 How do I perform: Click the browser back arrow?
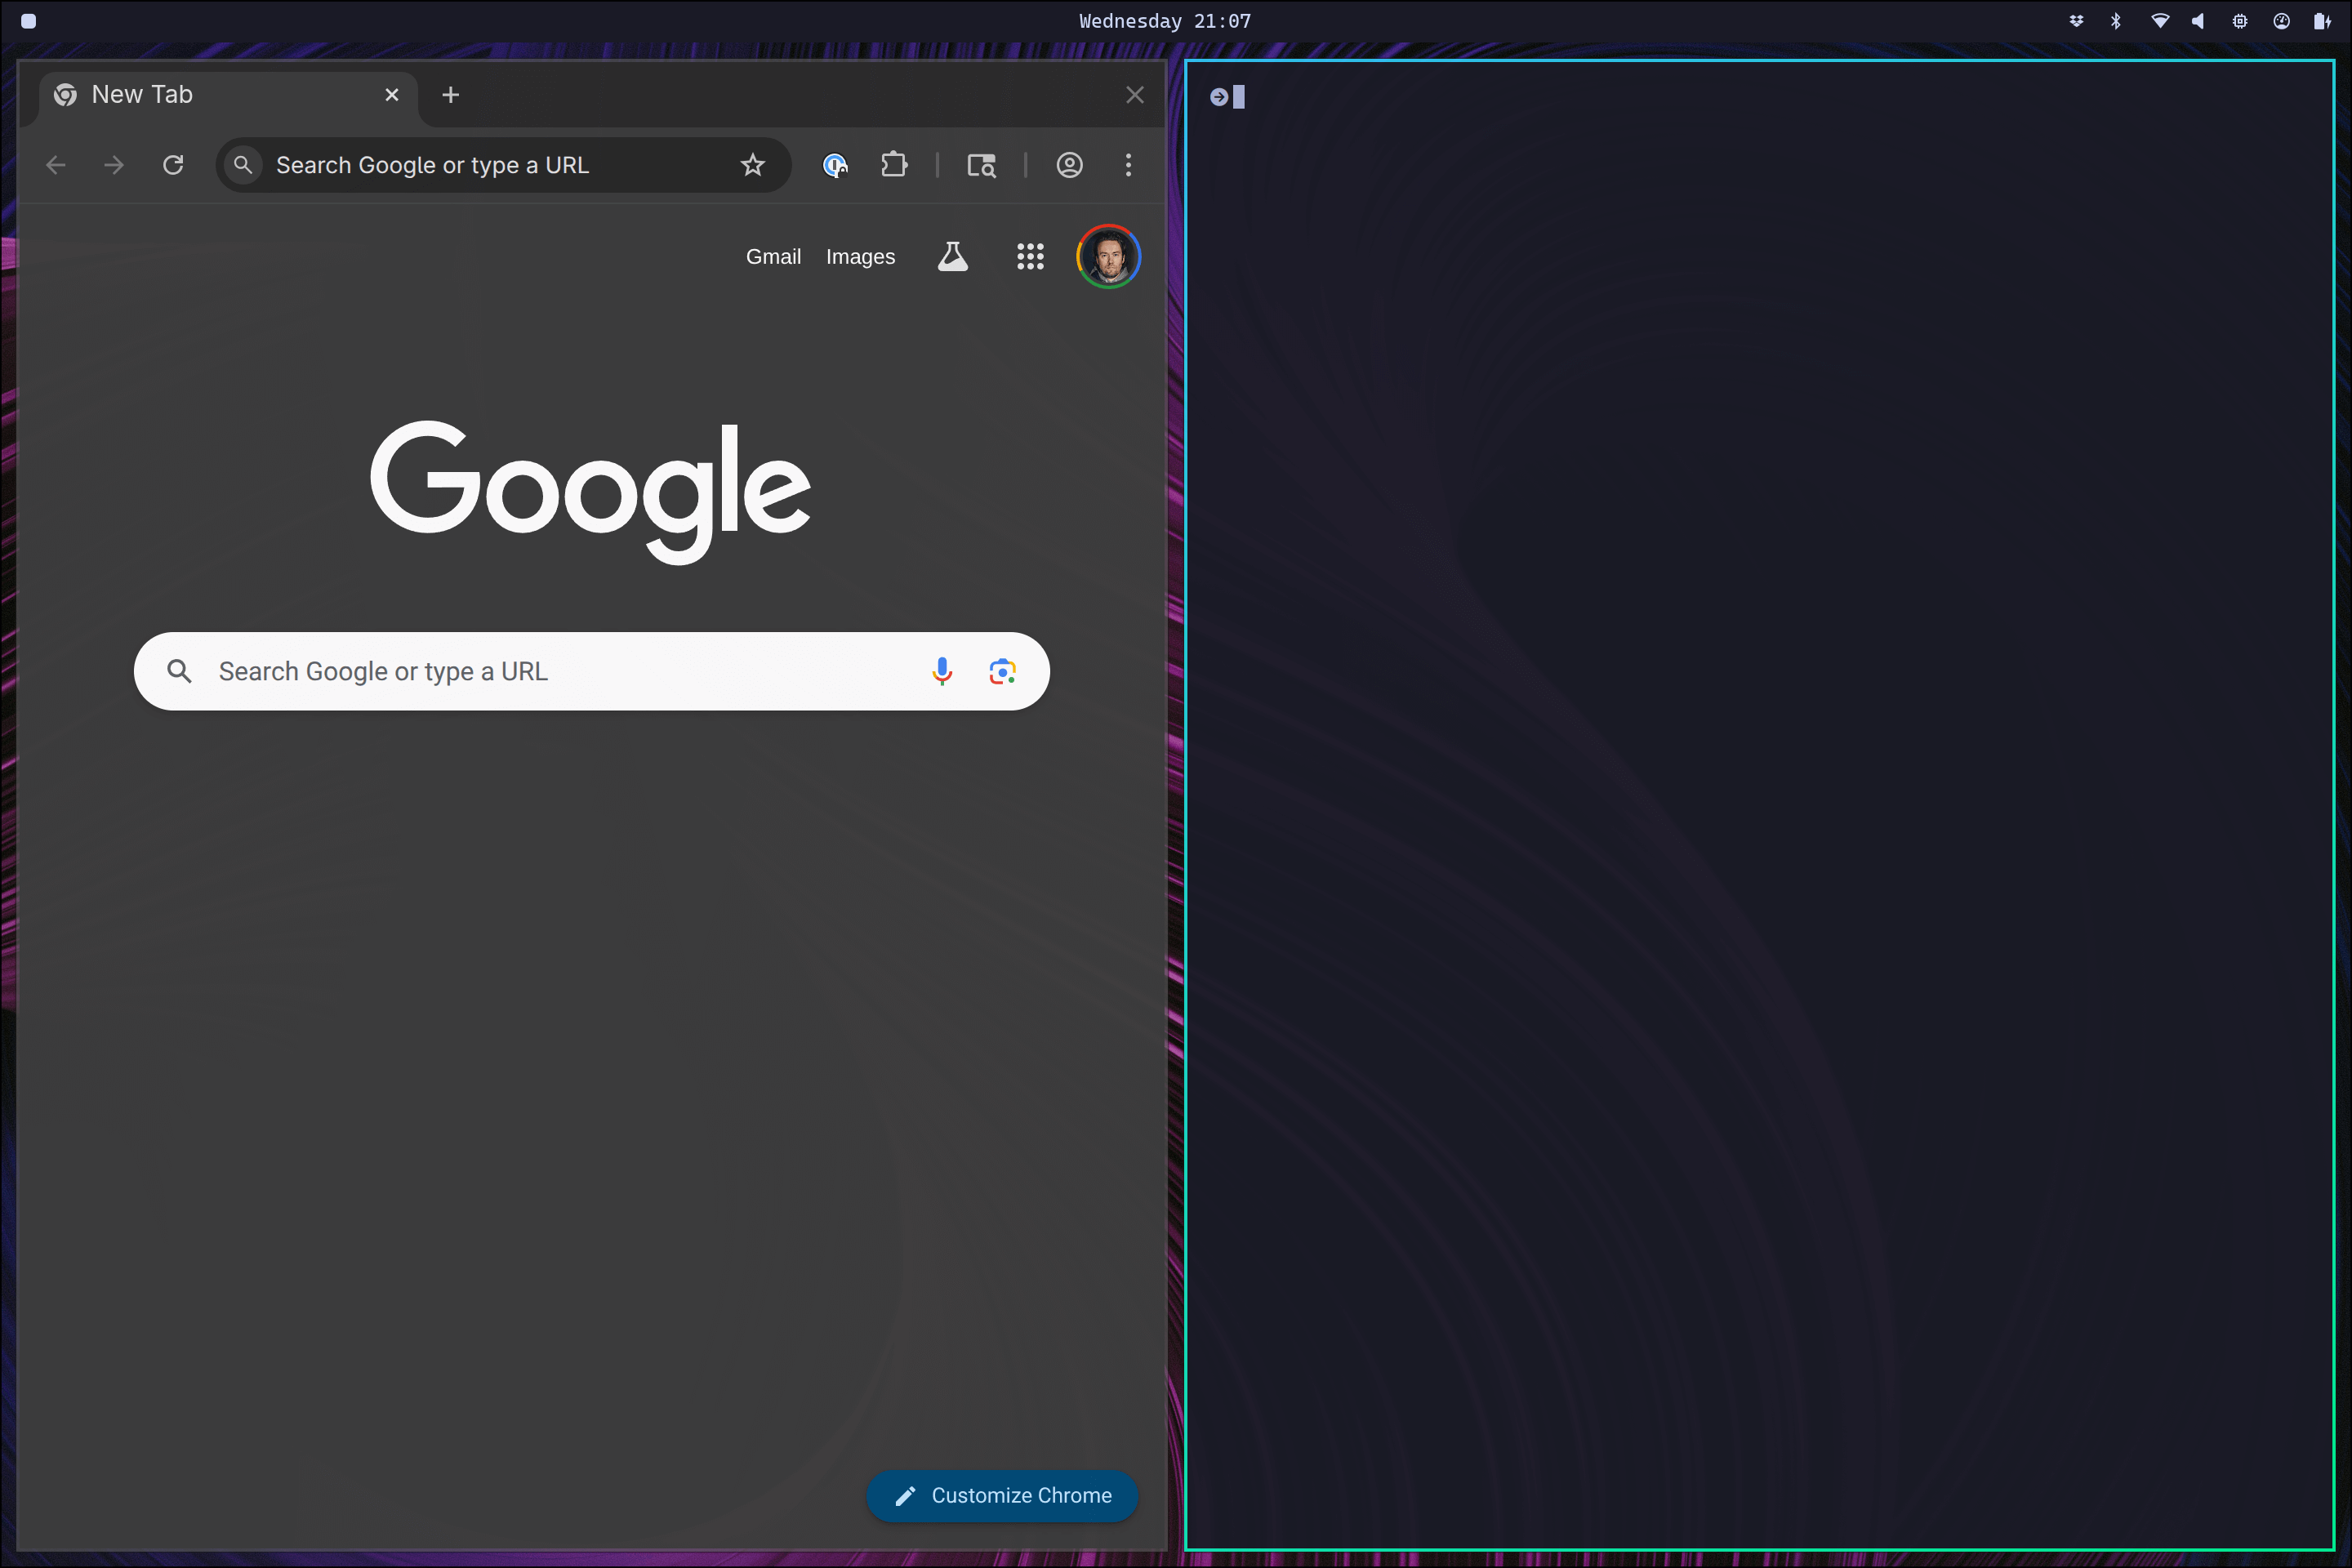click(56, 165)
